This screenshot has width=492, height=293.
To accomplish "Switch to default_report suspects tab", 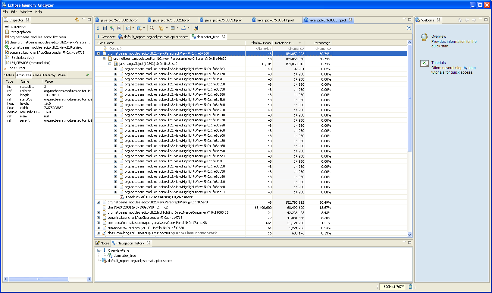I will pyautogui.click(x=153, y=37).
